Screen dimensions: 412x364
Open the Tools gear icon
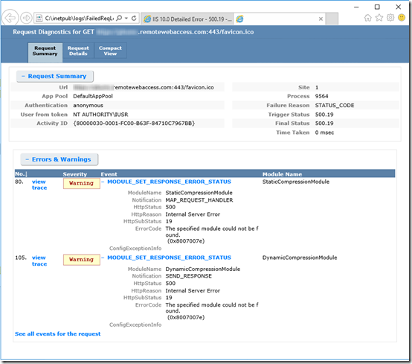coord(390,18)
